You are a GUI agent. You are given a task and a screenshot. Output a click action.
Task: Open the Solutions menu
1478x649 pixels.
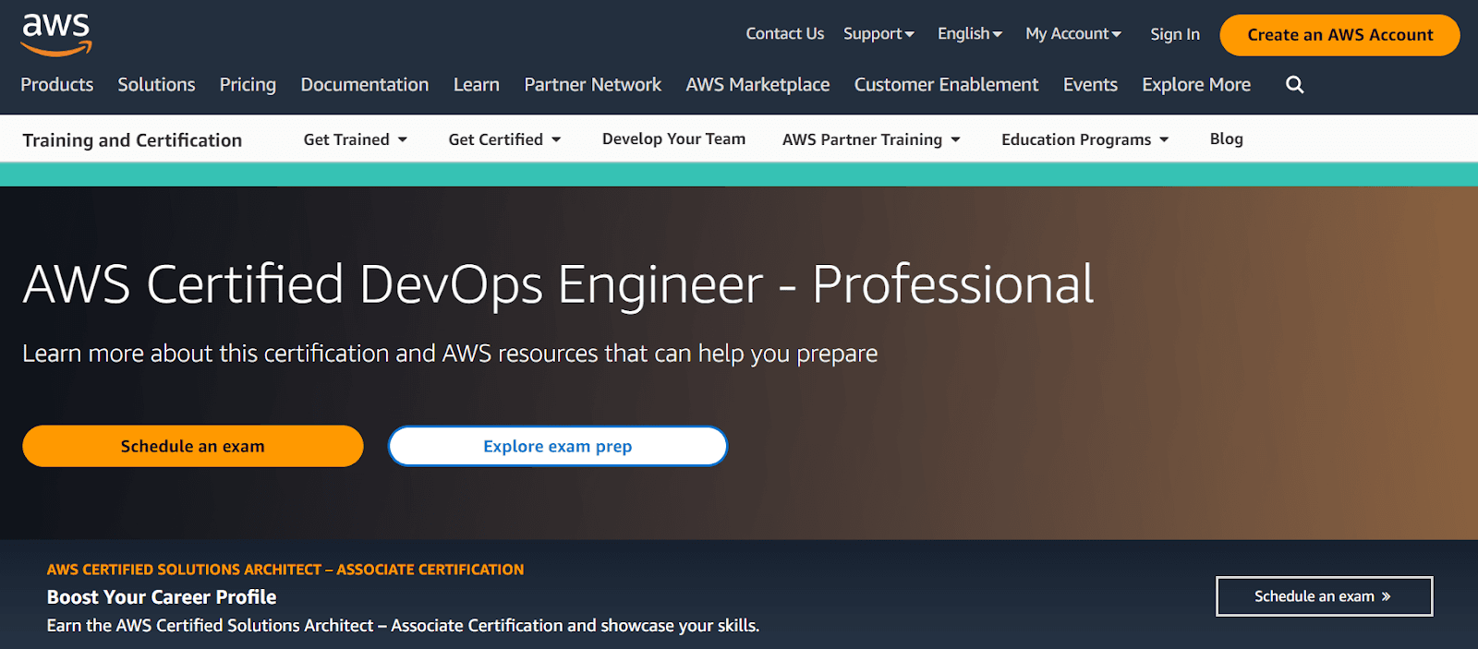(x=156, y=85)
